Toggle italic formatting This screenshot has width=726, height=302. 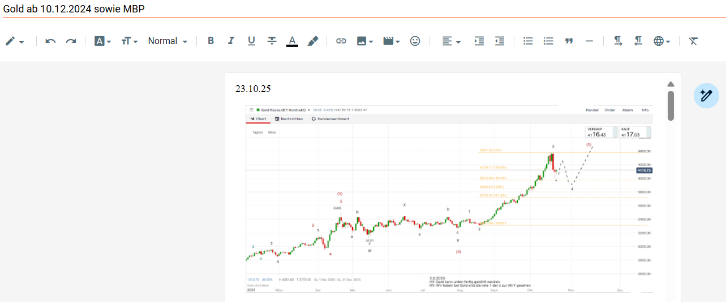click(x=231, y=41)
